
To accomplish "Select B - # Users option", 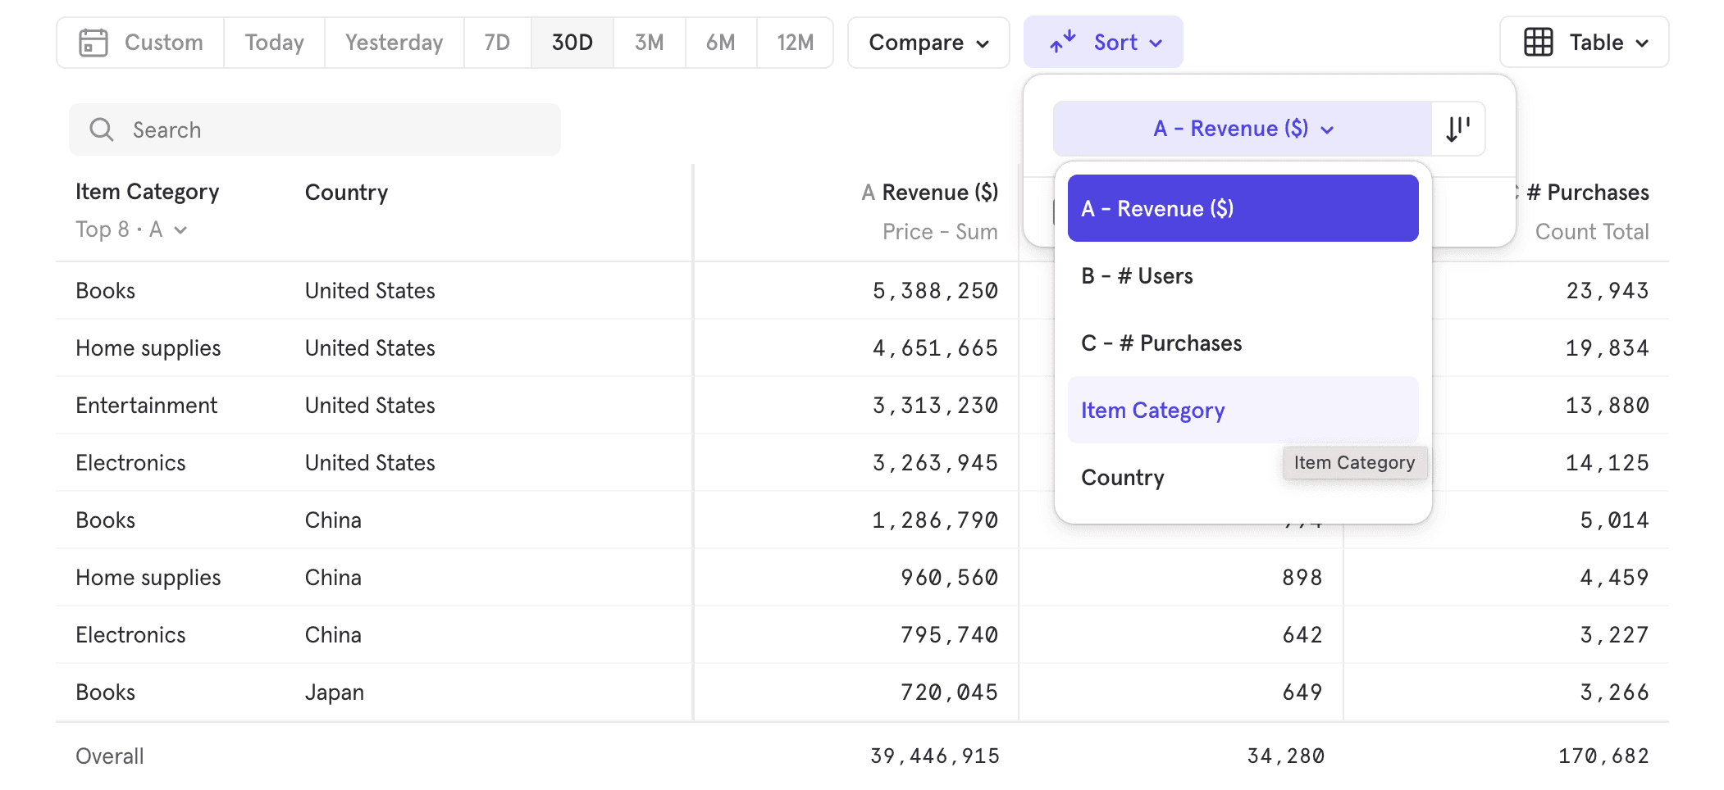I will 1243,276.
